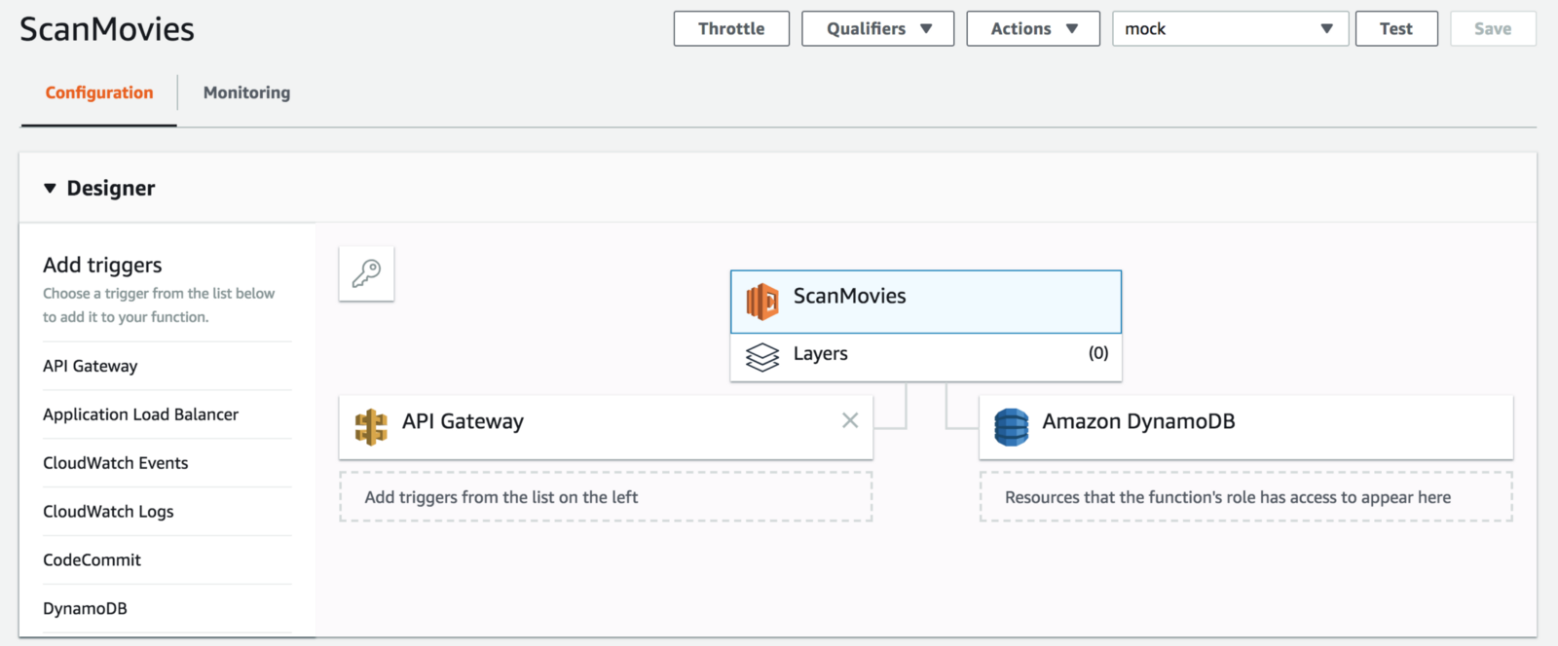Click the API Gateway trigger icon
The width and height of the screenshot is (1558, 646).
click(x=371, y=427)
